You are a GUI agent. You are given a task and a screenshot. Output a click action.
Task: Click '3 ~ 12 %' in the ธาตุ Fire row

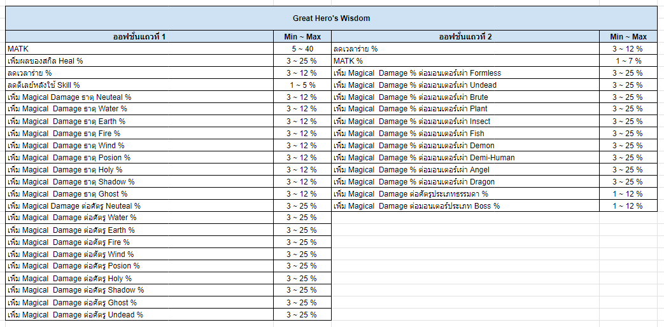coord(302,133)
